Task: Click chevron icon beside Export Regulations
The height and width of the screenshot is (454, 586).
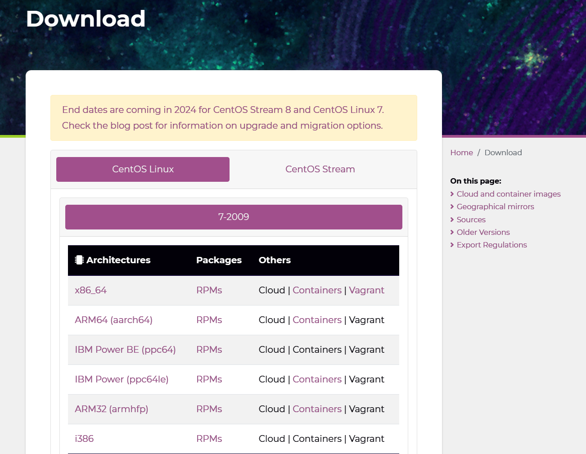Action: [452, 245]
